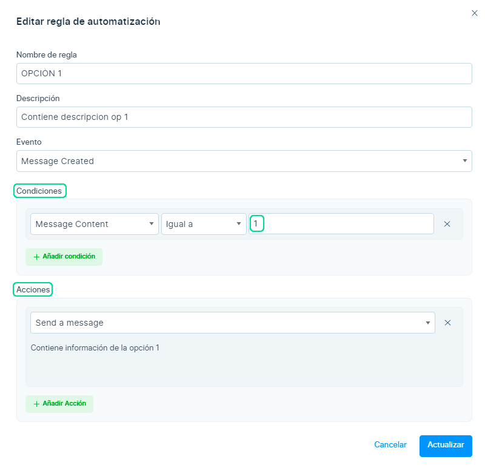Expand the Send a message action dropdown
The width and height of the screenshot is (485, 474).
pos(232,323)
